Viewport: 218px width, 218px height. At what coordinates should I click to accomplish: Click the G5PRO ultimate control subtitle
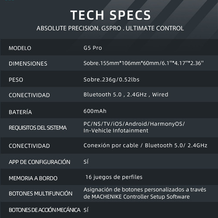tap(110, 28)
